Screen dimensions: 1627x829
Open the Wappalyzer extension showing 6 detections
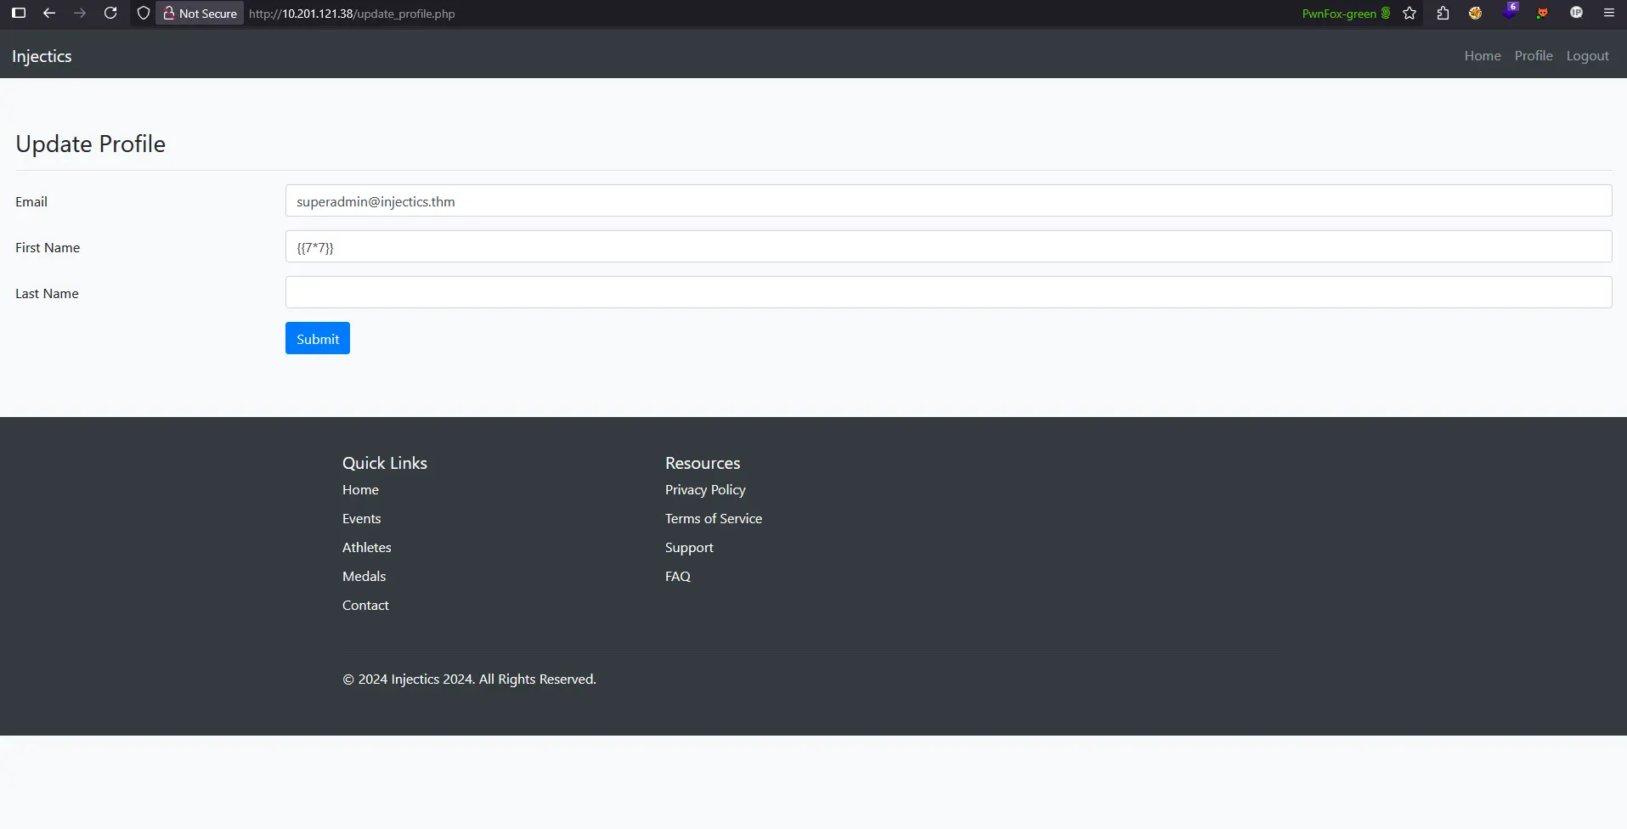point(1511,13)
